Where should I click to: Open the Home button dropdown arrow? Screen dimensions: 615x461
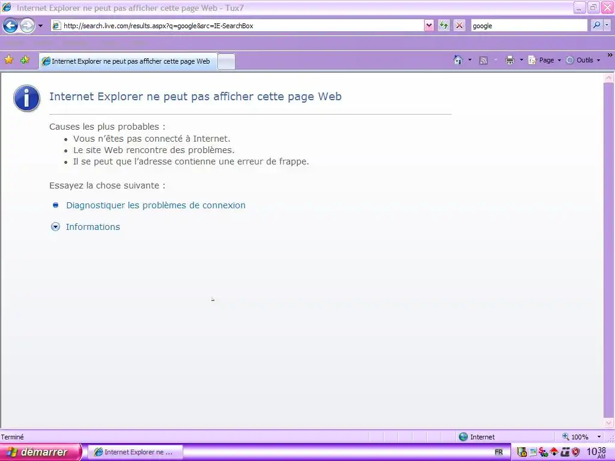(470, 60)
